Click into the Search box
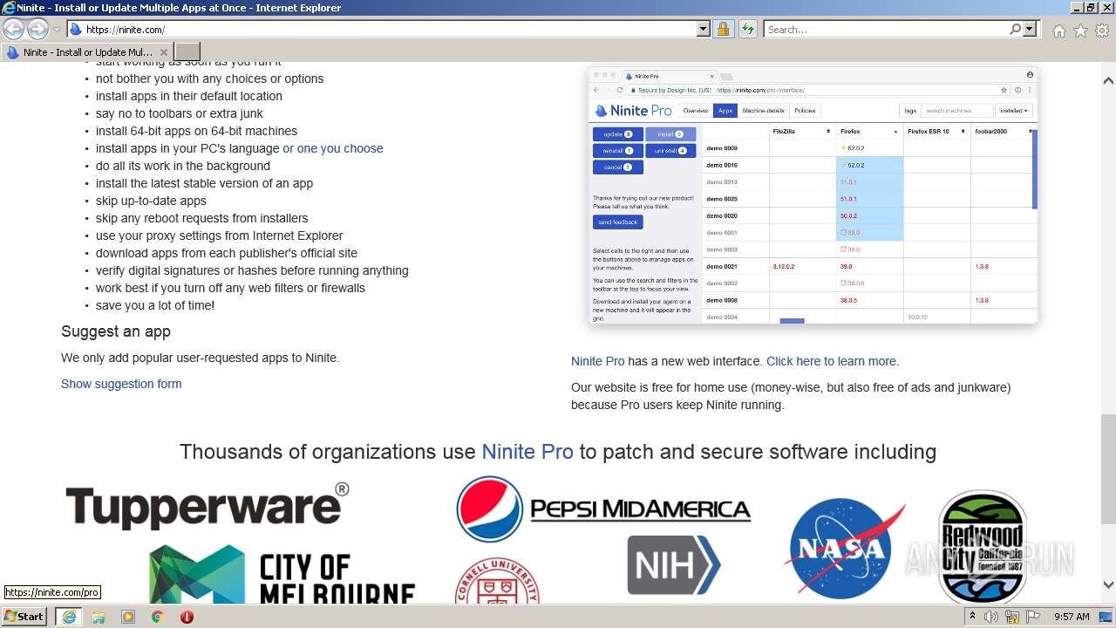This screenshot has height=628, width=1116. [x=886, y=29]
